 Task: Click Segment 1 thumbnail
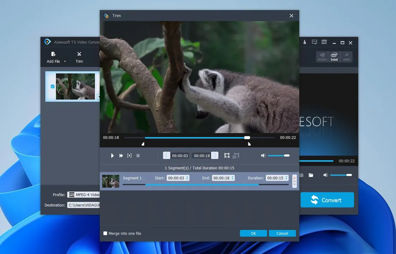(x=111, y=181)
